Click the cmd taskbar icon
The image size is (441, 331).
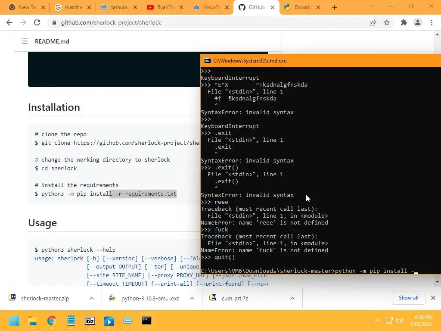[x=146, y=321]
